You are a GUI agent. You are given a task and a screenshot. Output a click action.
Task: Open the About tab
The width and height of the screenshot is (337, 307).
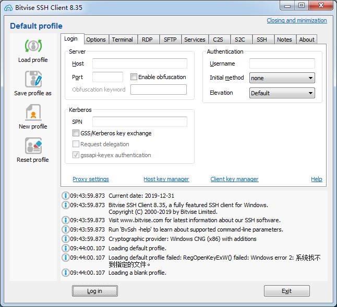point(307,40)
